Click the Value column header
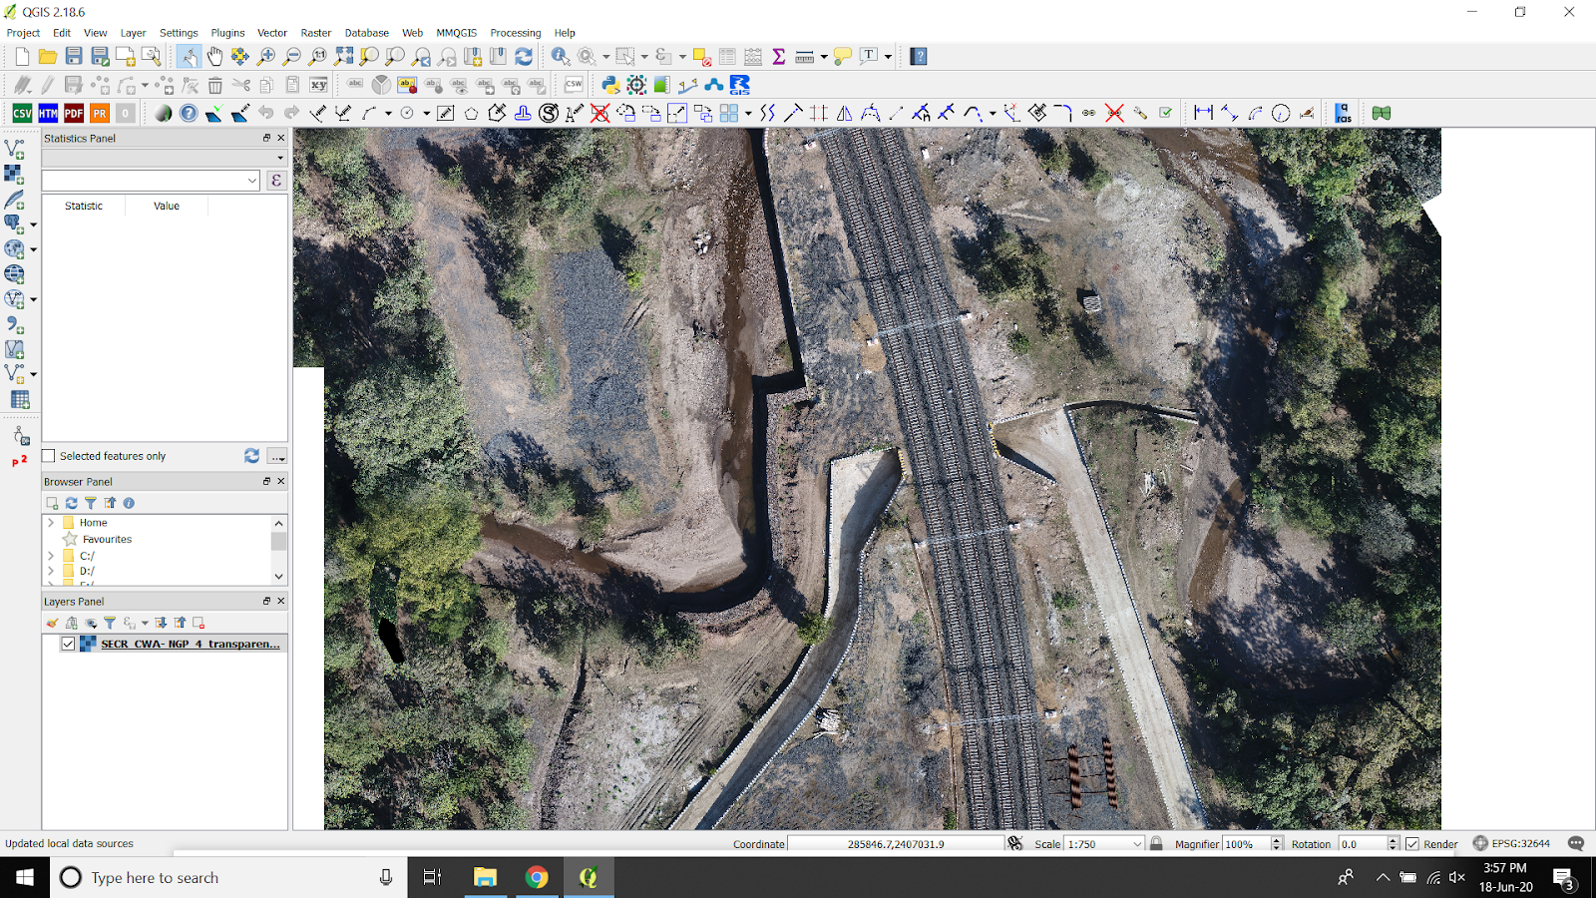 click(x=167, y=206)
